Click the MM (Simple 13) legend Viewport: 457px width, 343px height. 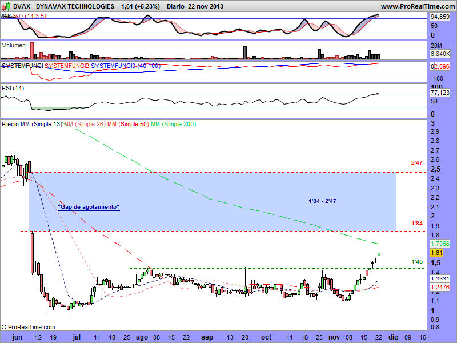(41, 124)
